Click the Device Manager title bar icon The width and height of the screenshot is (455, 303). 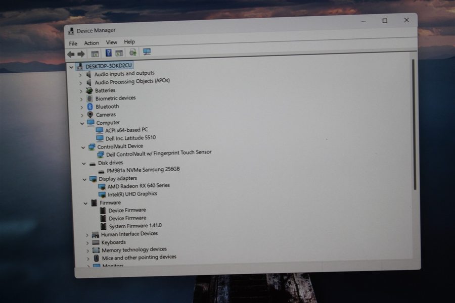click(71, 31)
